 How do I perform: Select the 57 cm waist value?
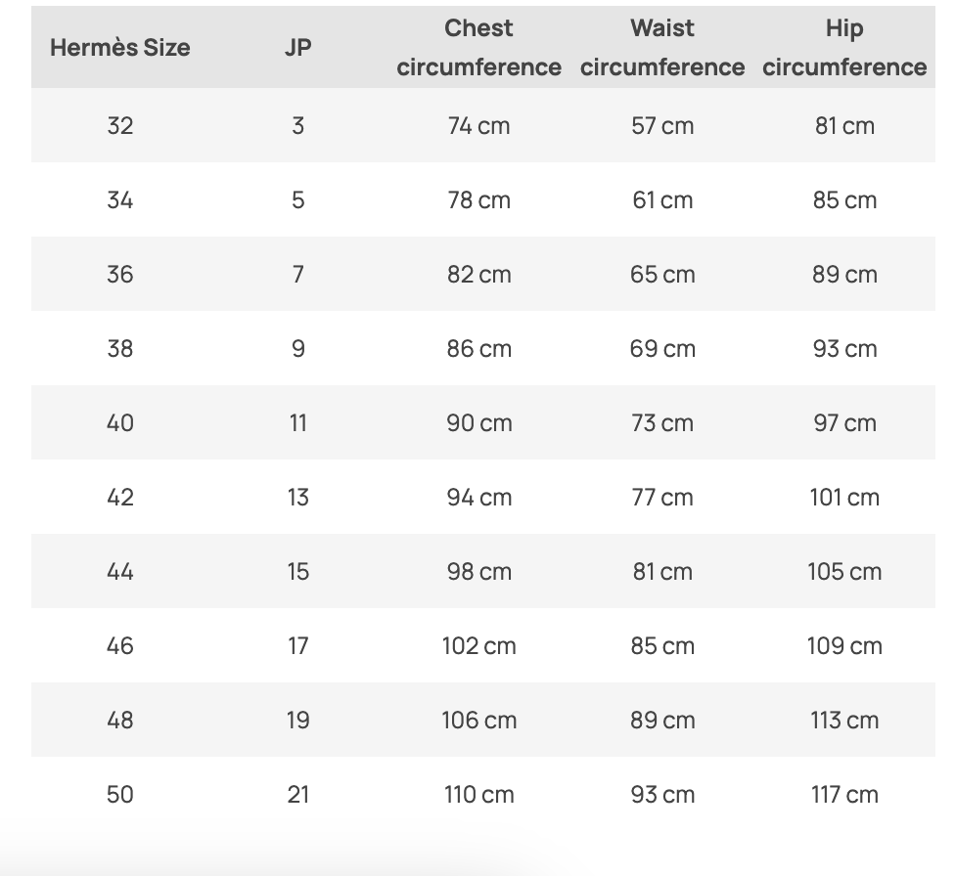pos(662,125)
